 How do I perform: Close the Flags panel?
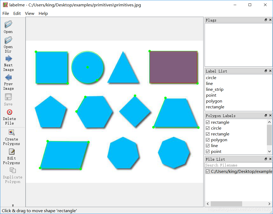[270, 20]
